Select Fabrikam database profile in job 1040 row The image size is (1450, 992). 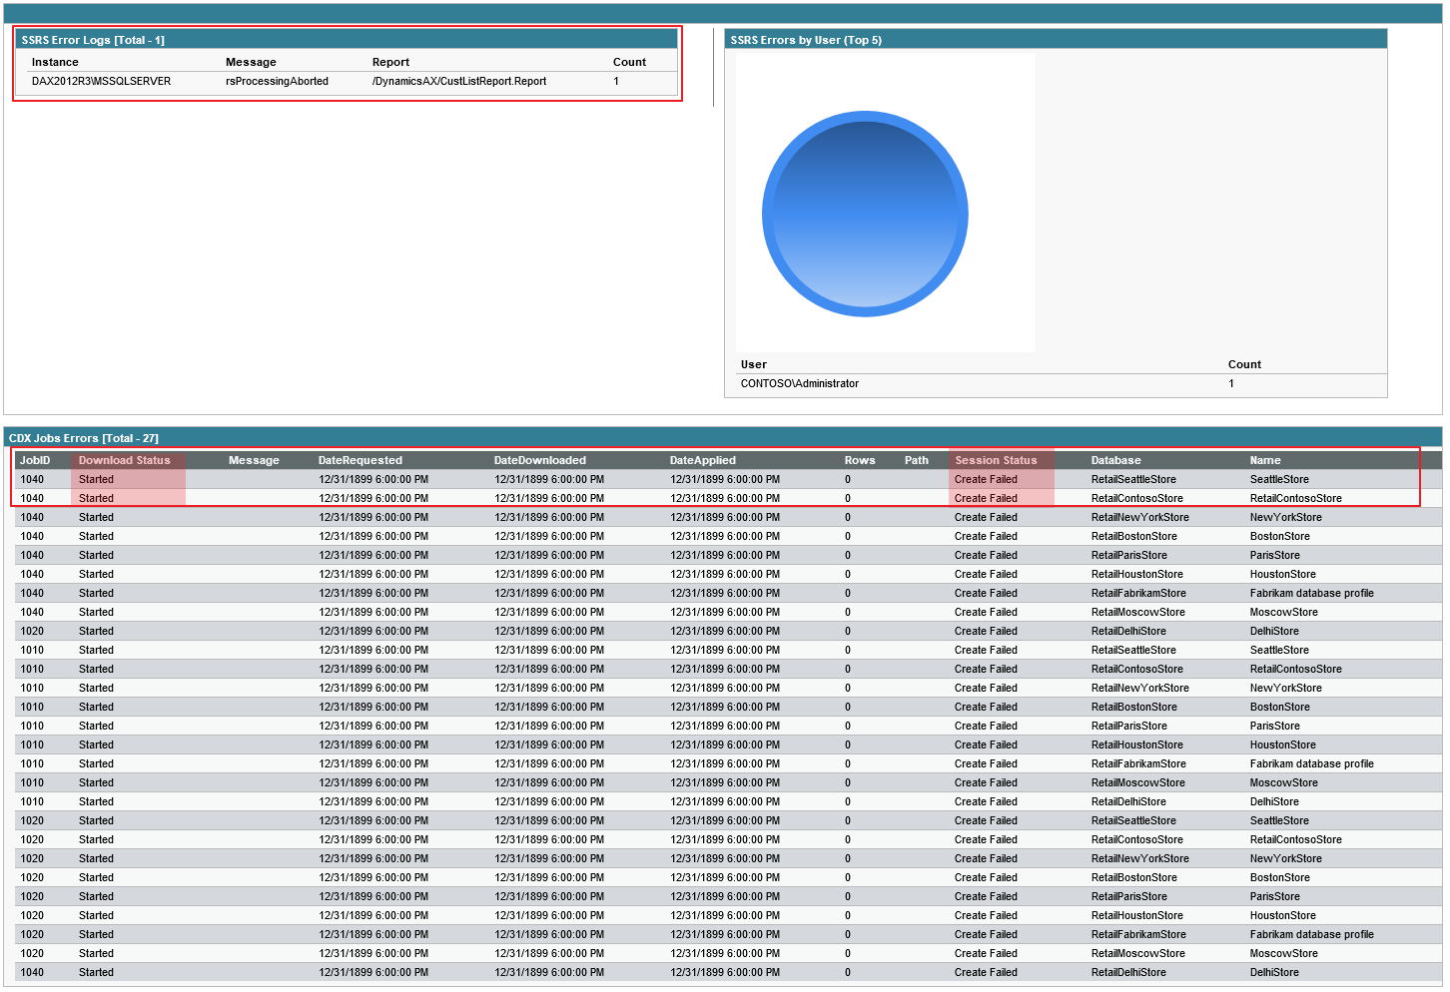coord(1312,593)
